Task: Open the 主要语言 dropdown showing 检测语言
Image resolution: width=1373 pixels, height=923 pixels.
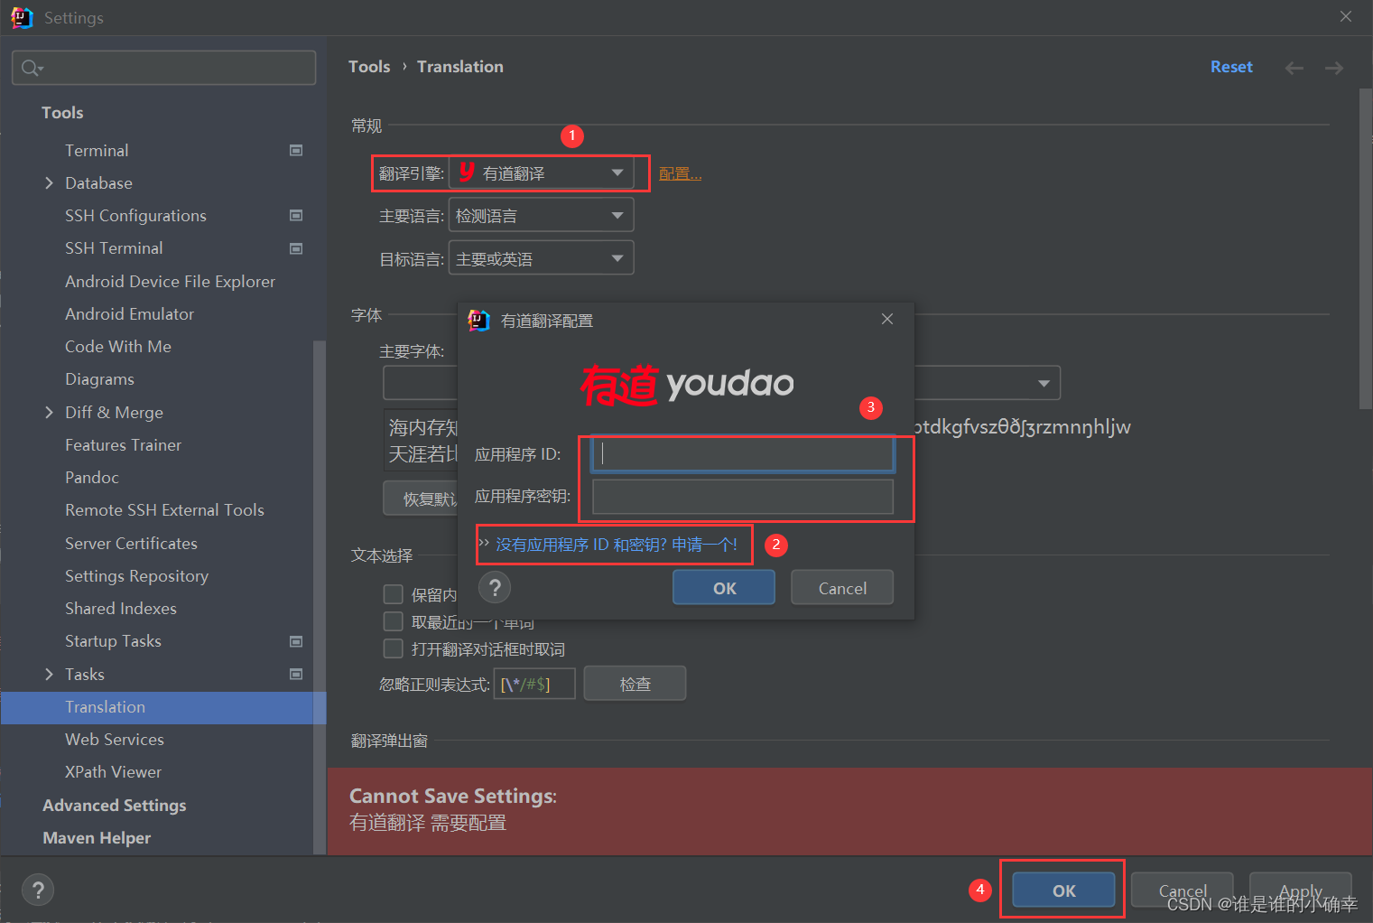Action: click(x=542, y=216)
